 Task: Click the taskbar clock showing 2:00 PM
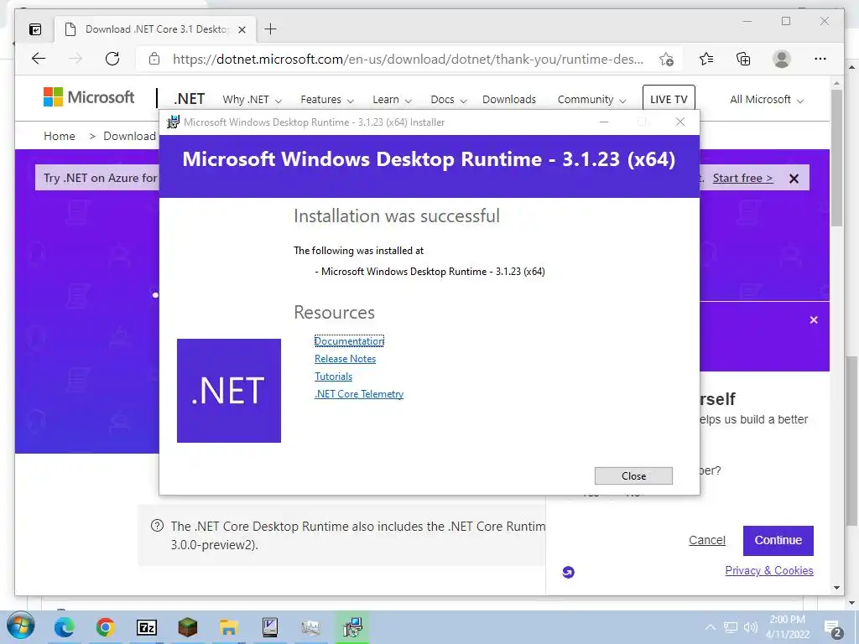point(787,627)
